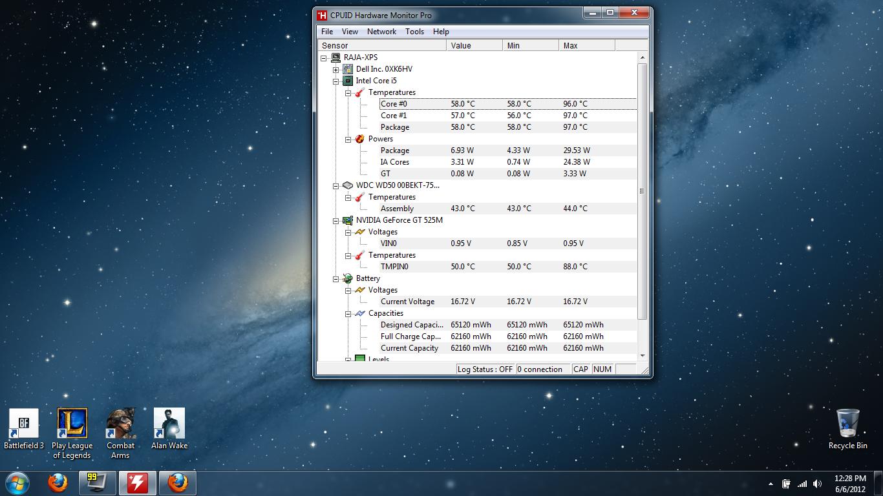Click the Max column header

[x=587, y=45]
